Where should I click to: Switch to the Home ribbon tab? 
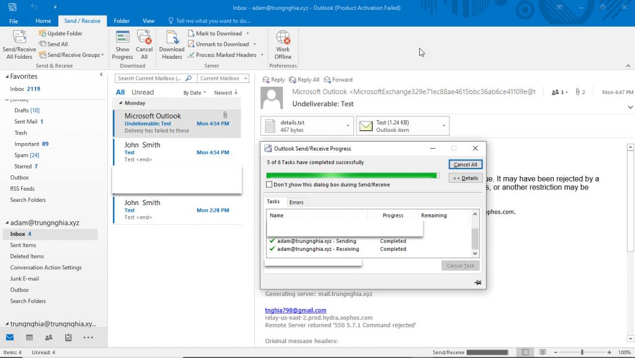click(x=43, y=20)
